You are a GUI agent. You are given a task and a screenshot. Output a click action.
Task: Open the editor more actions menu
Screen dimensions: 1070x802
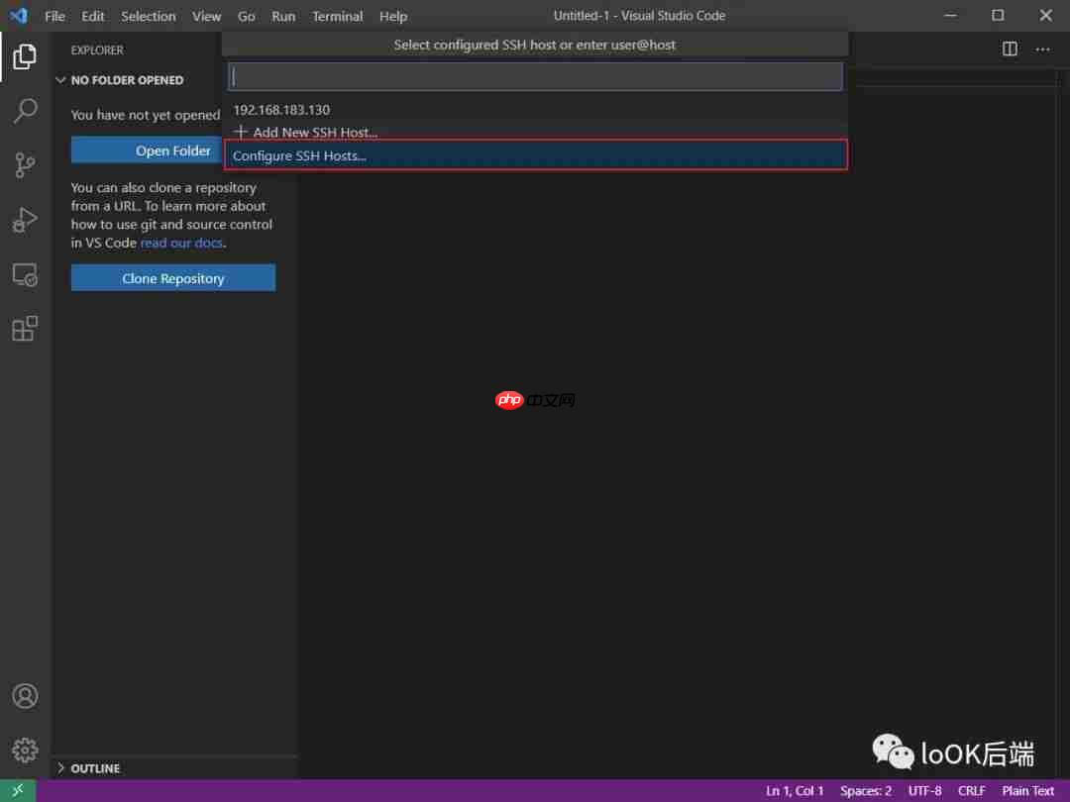point(1041,48)
